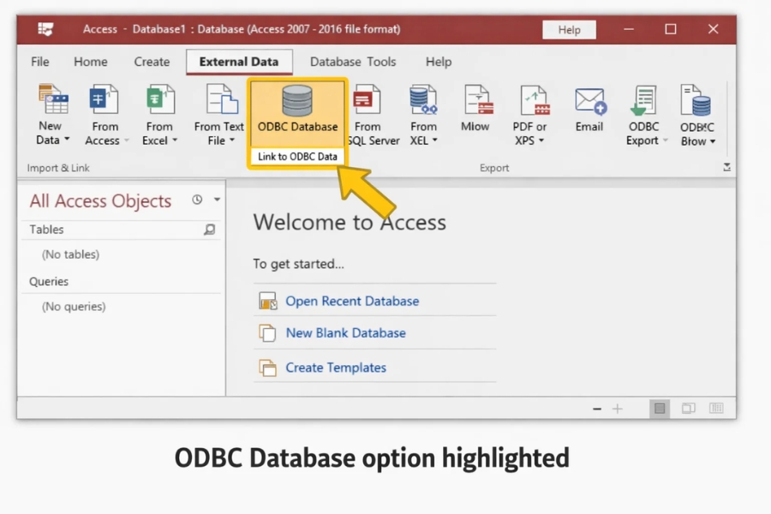771x514 pixels.
Task: Select the From Text File importer
Action: click(218, 111)
